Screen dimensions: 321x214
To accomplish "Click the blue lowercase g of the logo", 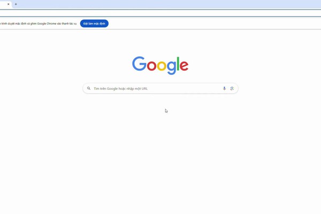I will [172, 68].
